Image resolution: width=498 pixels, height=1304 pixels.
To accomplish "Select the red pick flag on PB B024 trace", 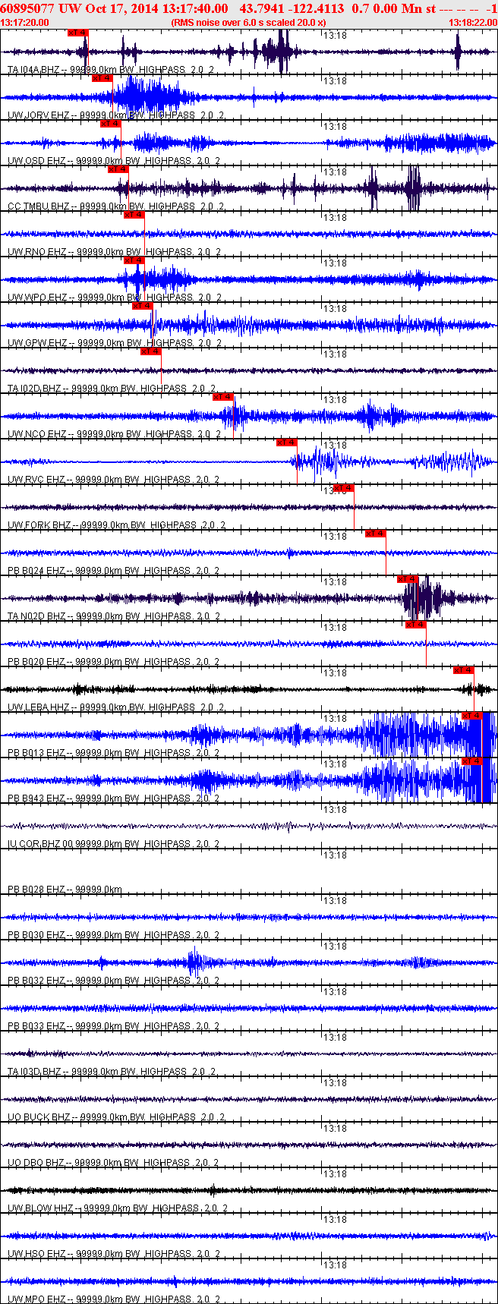I will coord(375,534).
